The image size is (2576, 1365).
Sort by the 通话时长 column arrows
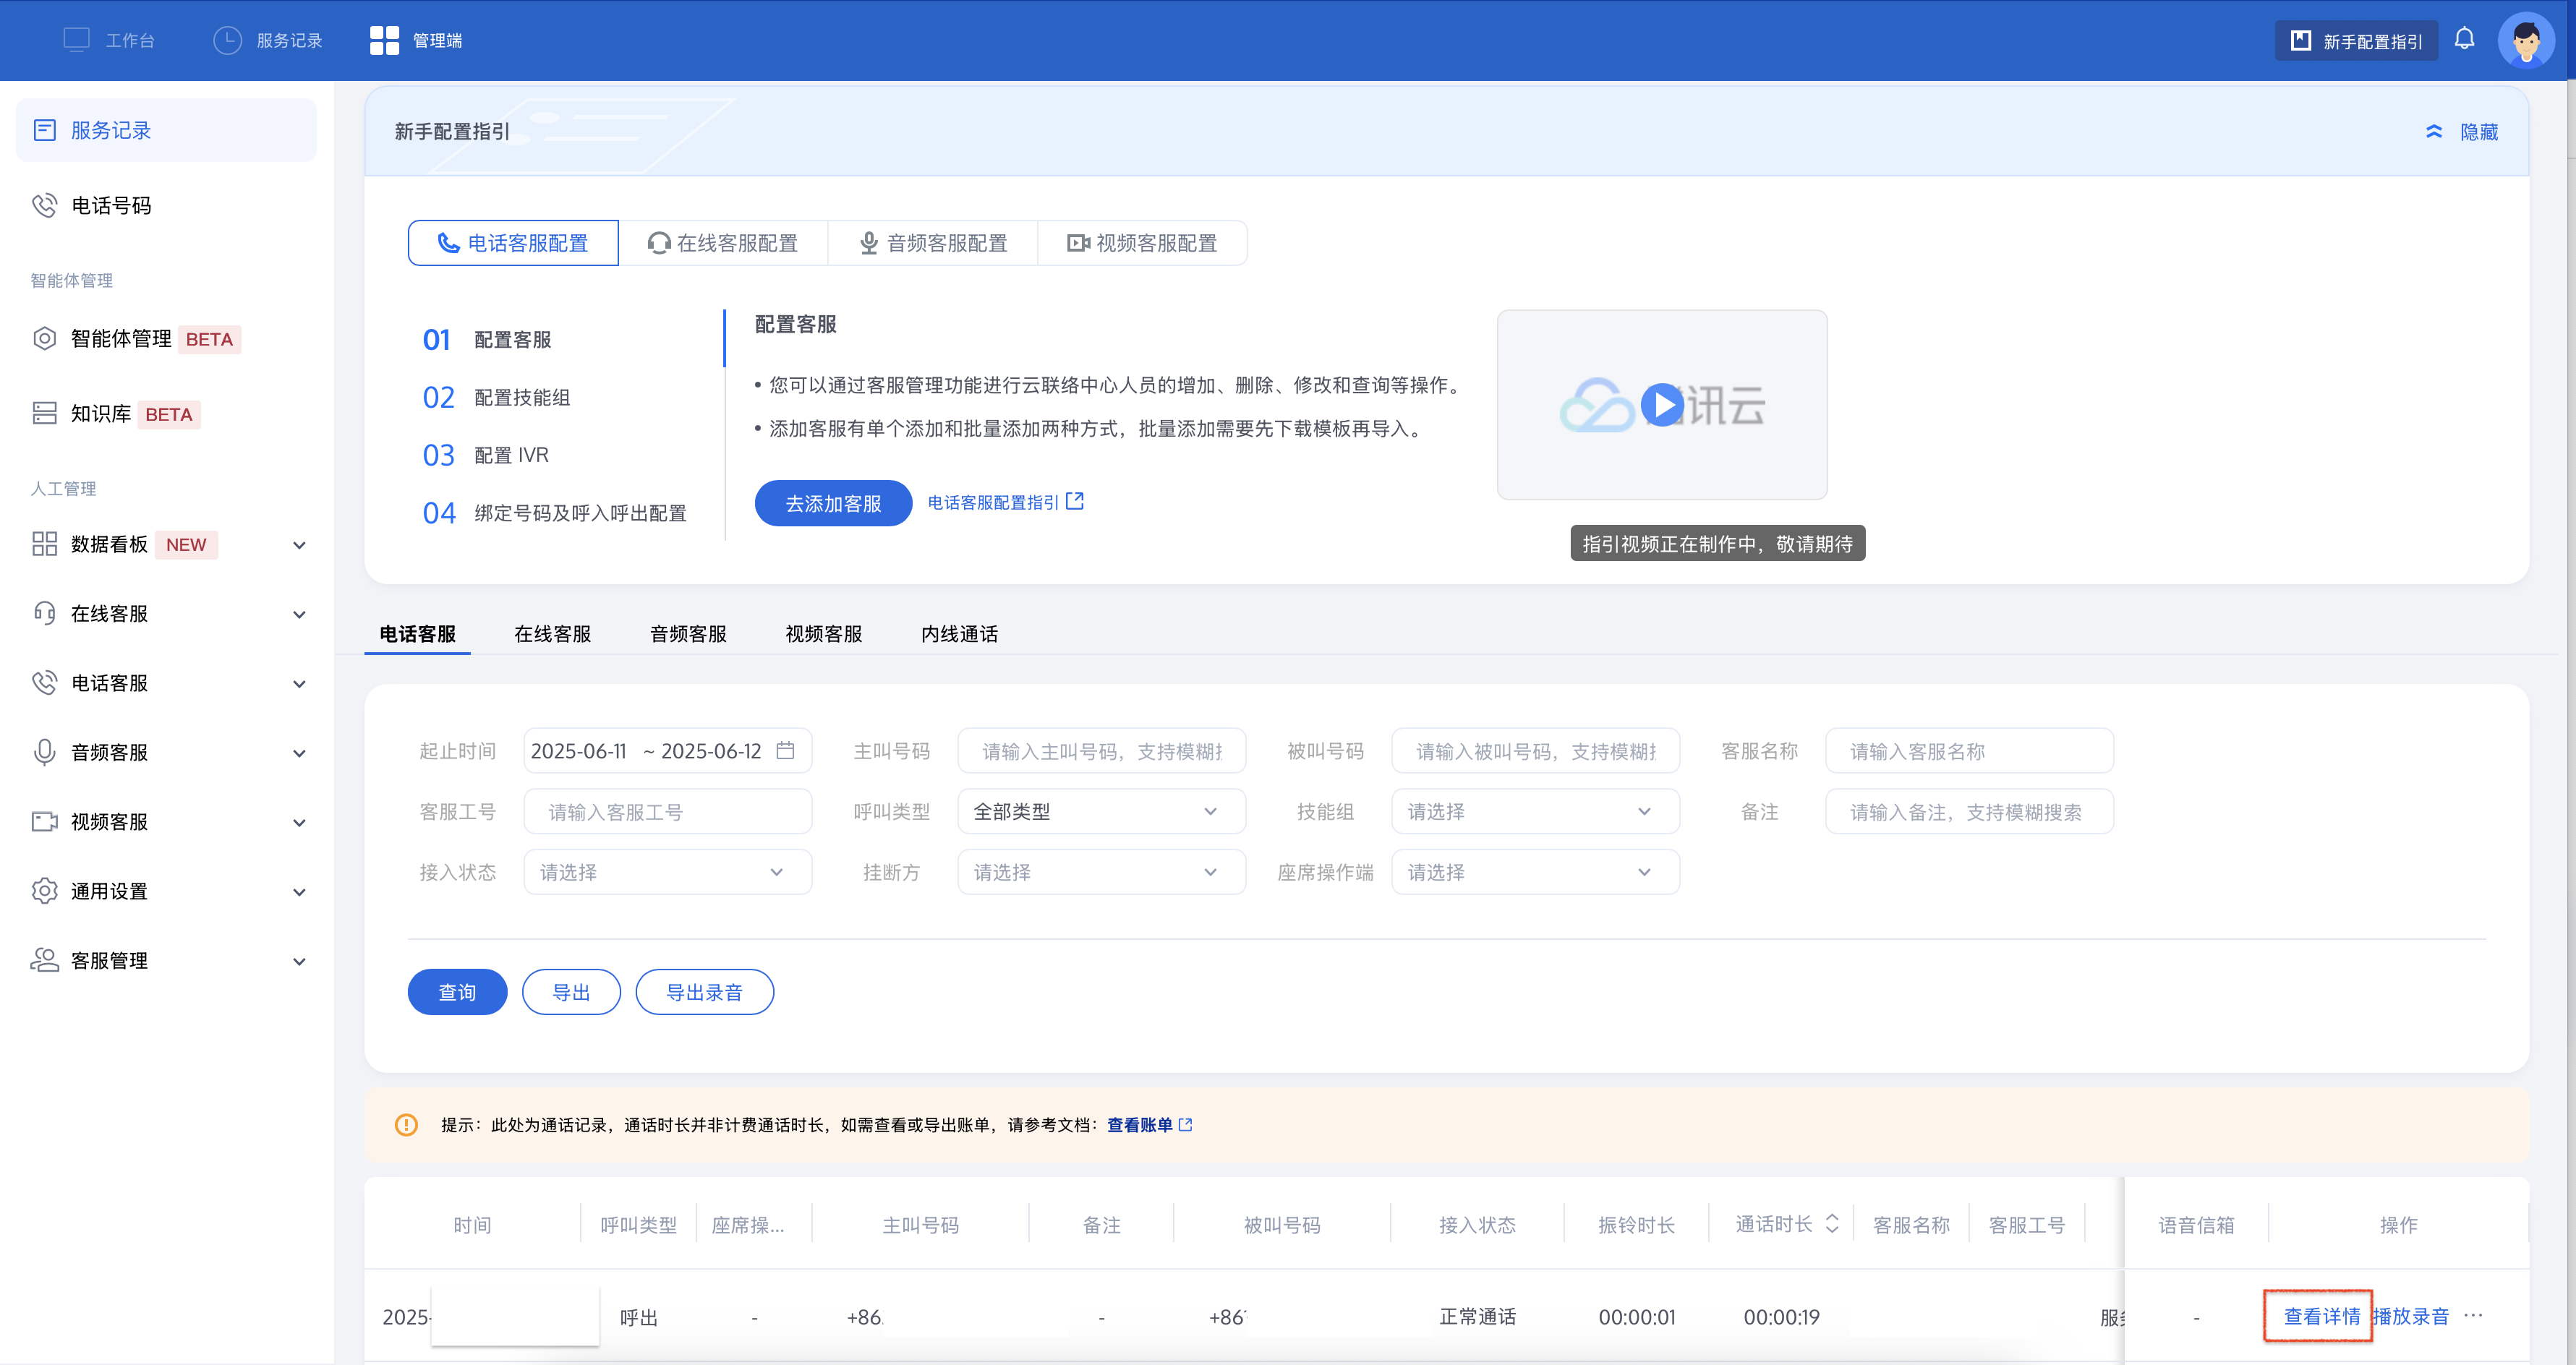click(1832, 1224)
